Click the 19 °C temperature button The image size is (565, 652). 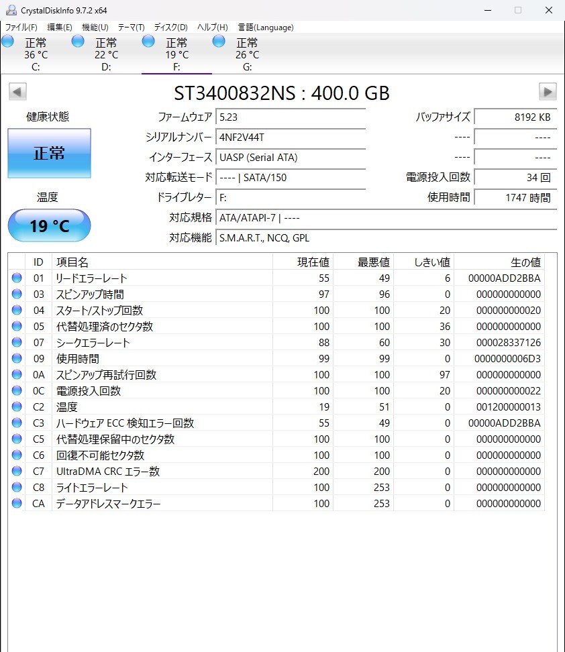coord(49,225)
